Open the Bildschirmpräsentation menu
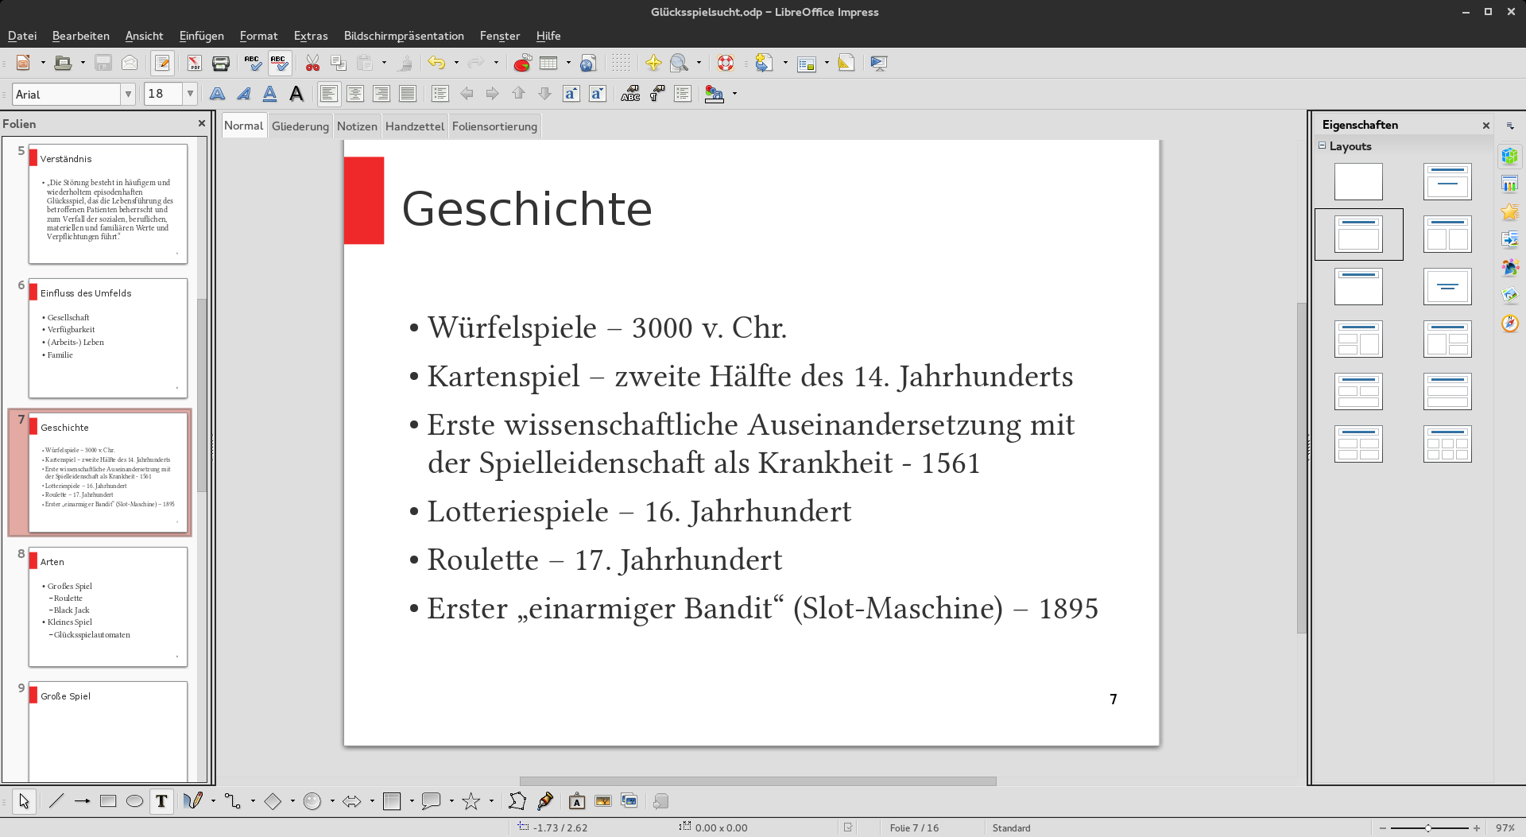 (404, 36)
